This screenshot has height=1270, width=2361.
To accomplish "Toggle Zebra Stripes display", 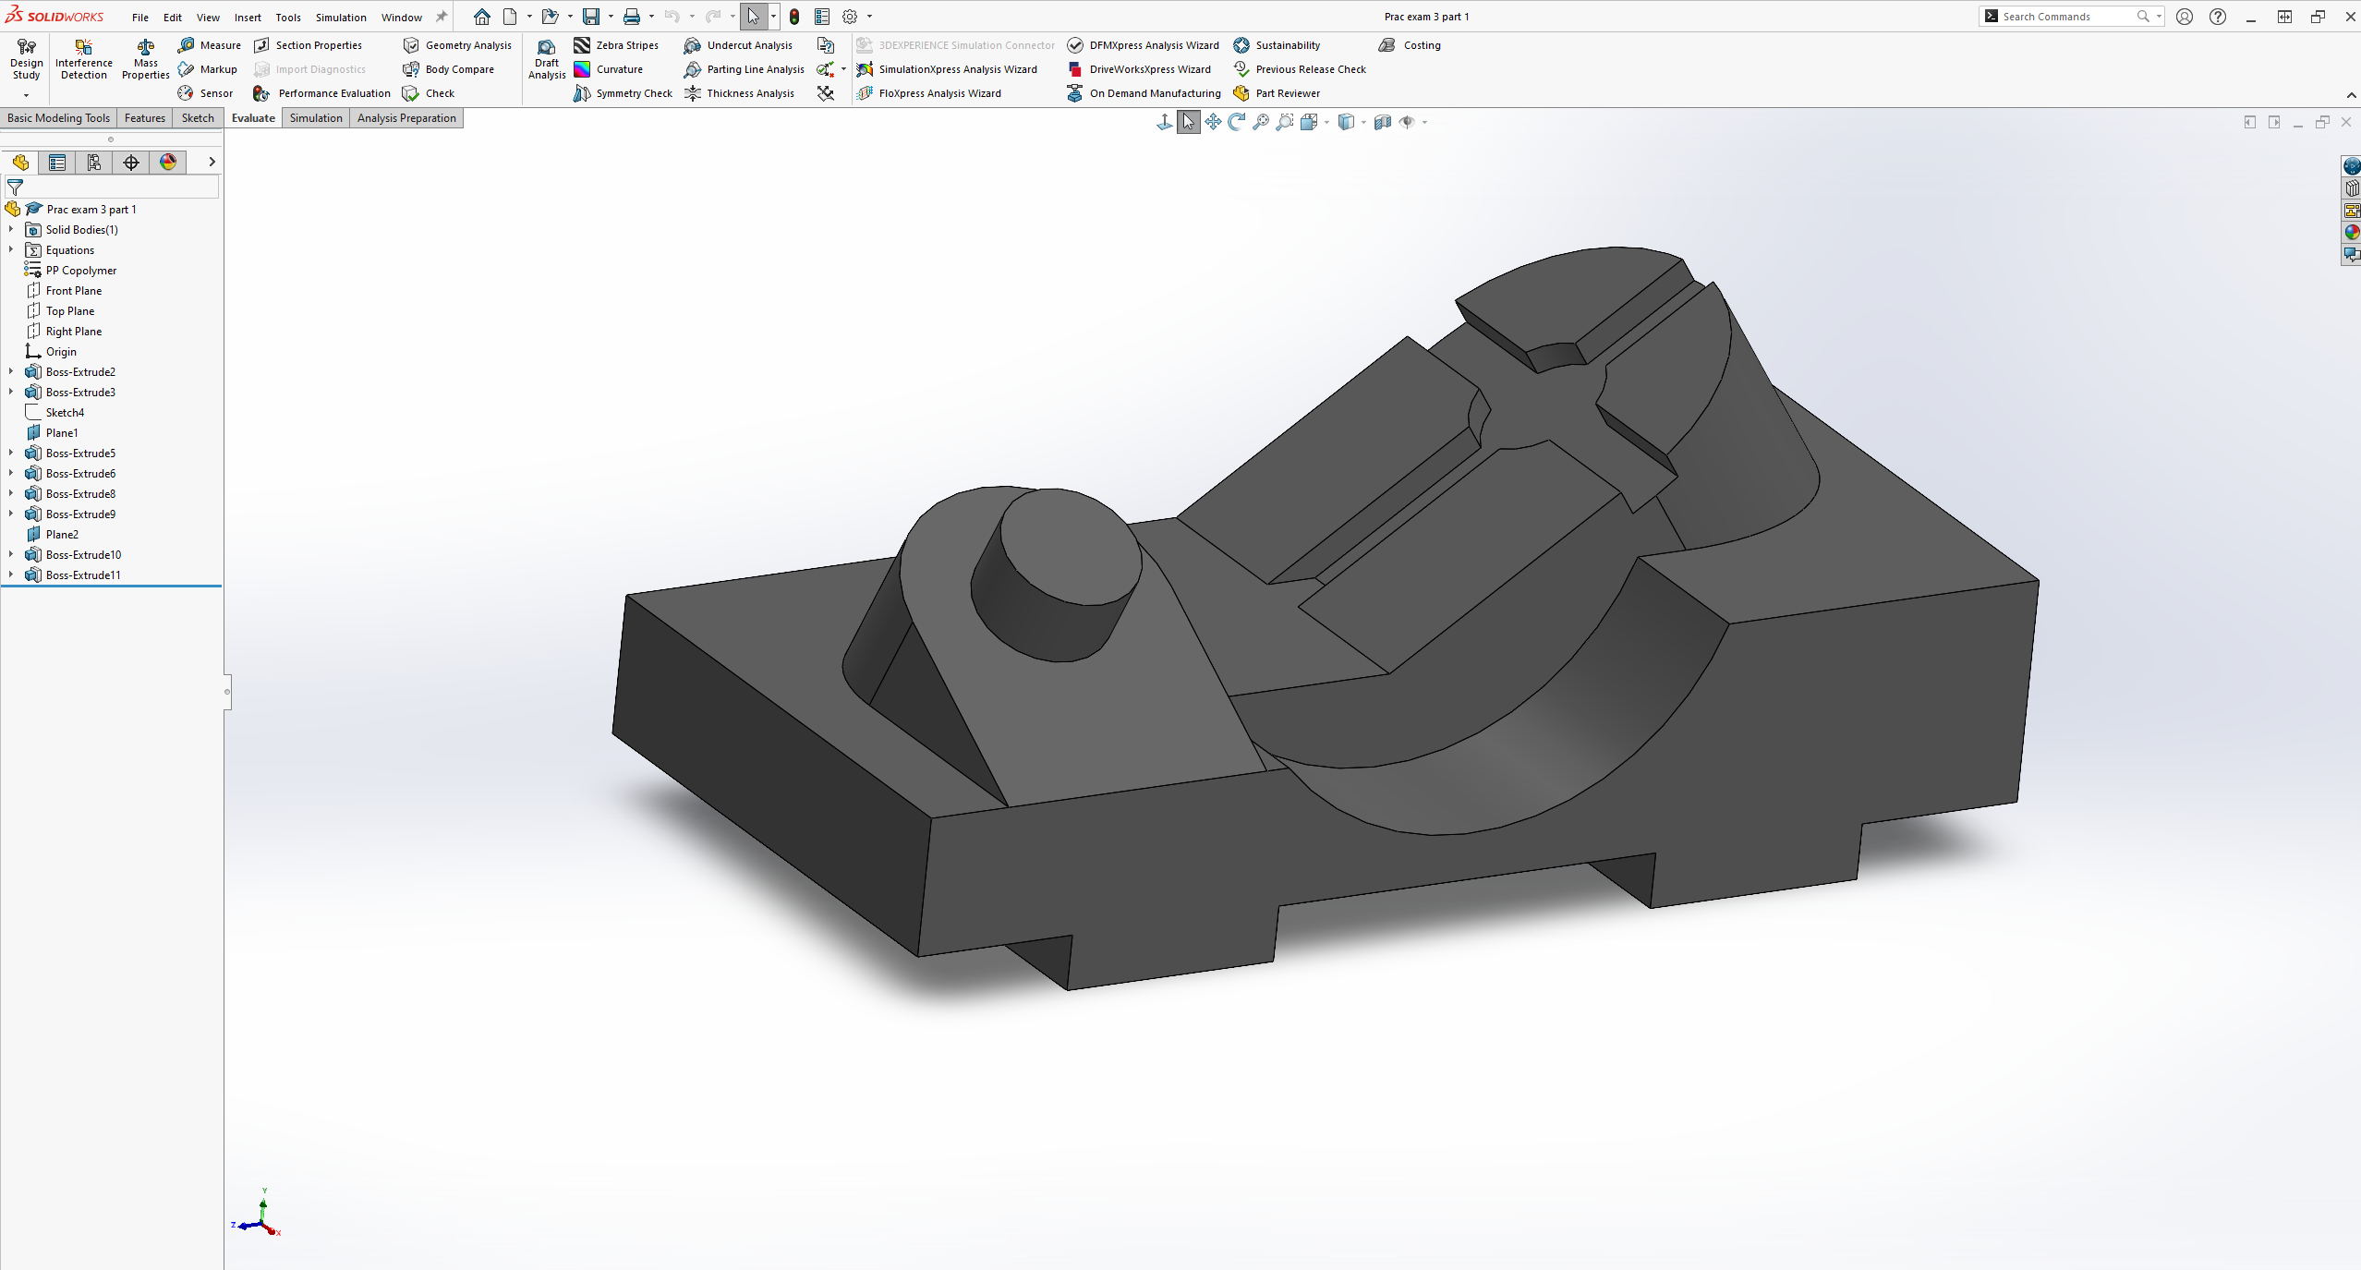I will coord(615,45).
